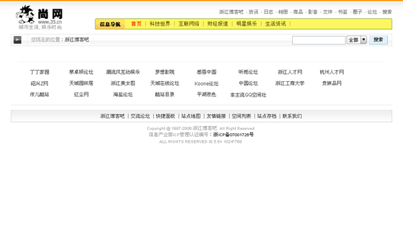Click 浙江博客吧 in the breadcrumb location bar

coord(77,40)
